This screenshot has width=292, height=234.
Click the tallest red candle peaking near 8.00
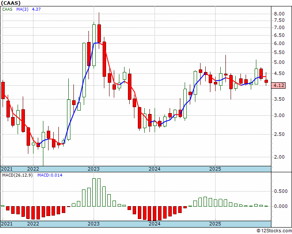click(x=99, y=33)
